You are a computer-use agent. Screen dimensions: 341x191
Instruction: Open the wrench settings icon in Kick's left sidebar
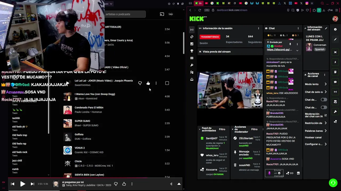[x=192, y=65]
